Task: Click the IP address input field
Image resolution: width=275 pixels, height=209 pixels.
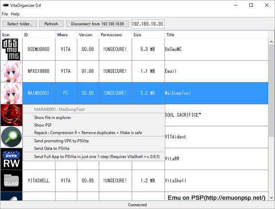Action: (148, 24)
